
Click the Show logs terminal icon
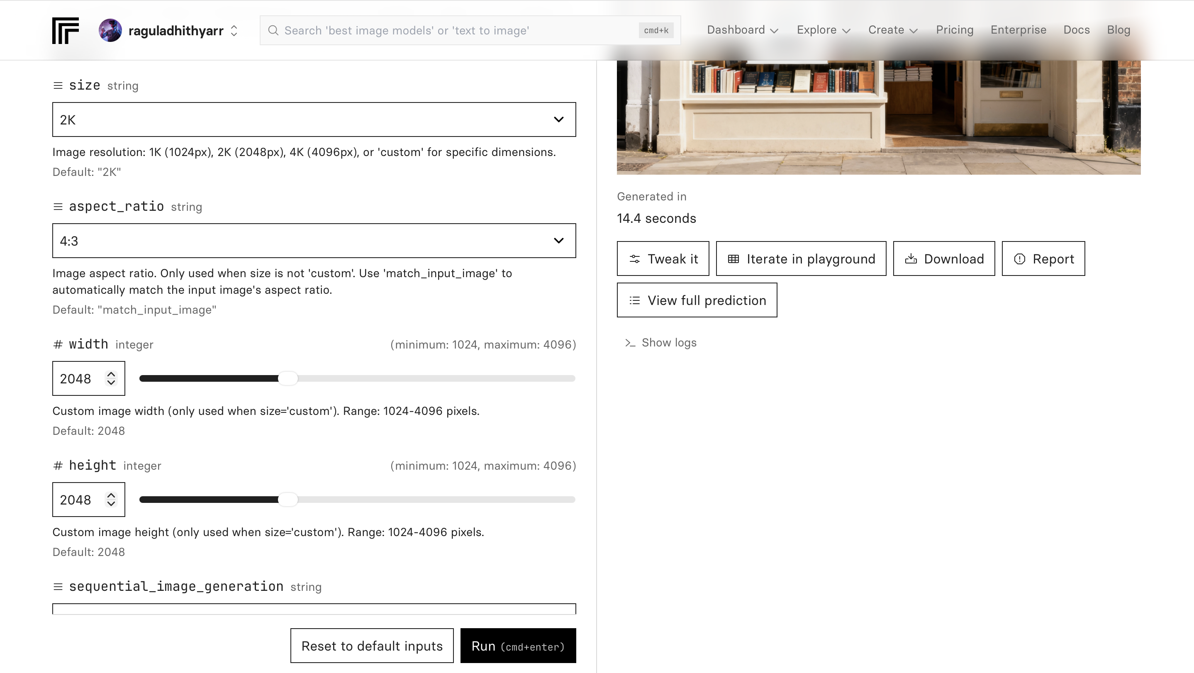[x=629, y=343]
